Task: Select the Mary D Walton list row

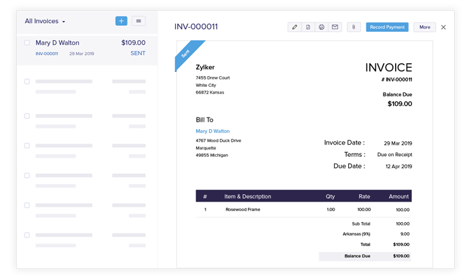Action: 87,48
